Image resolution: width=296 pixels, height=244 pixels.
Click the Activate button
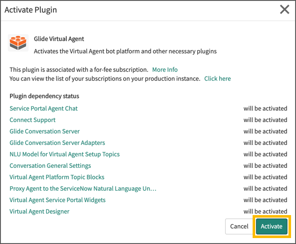coord(272,226)
